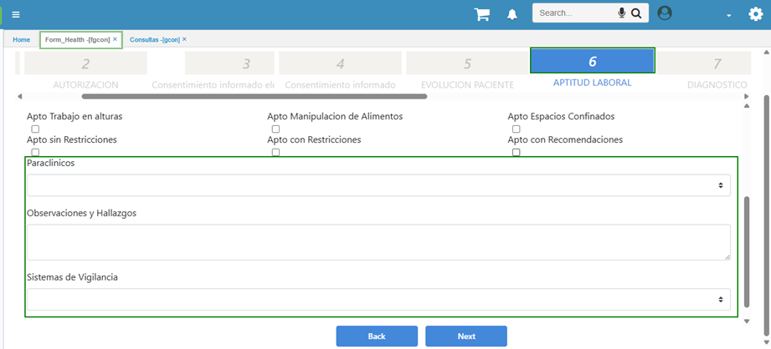This screenshot has width=771, height=349.
Task: Open the user profile avatar
Action: [x=665, y=13]
